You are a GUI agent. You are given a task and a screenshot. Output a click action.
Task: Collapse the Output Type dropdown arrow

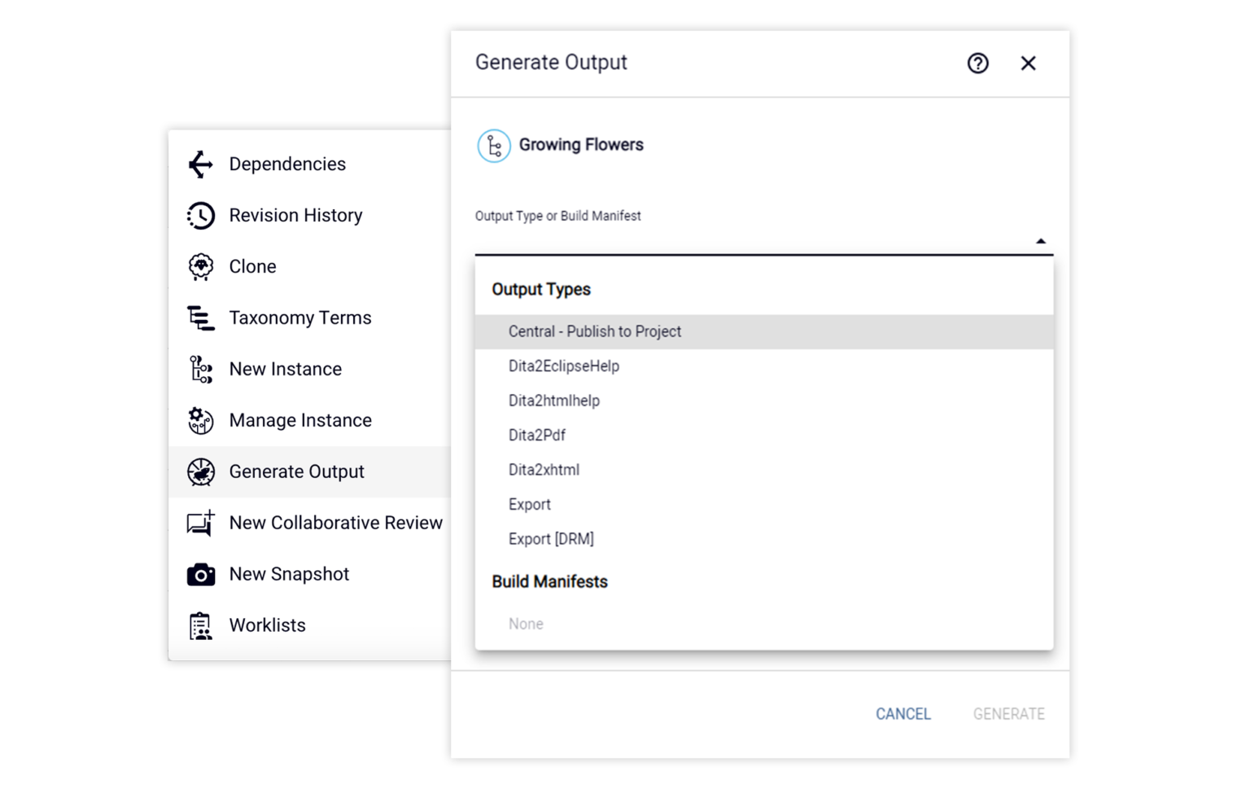pos(1040,241)
